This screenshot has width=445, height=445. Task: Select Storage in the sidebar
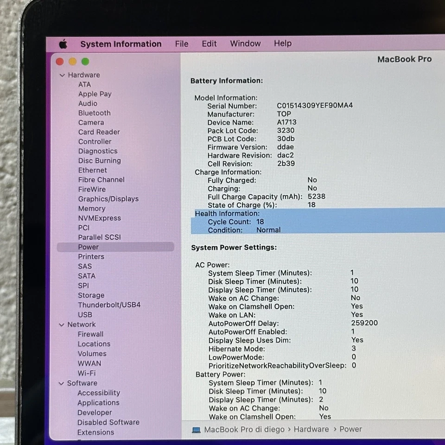click(x=91, y=295)
